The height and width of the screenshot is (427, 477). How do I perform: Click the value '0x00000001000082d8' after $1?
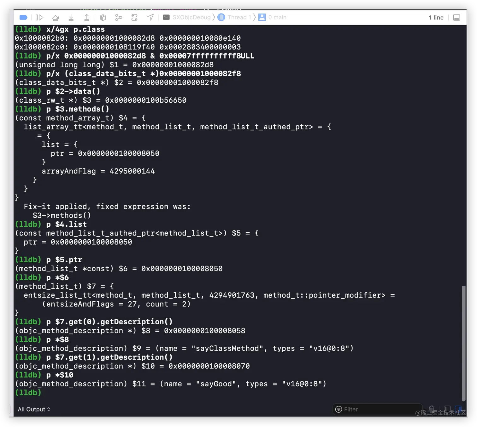(173, 65)
